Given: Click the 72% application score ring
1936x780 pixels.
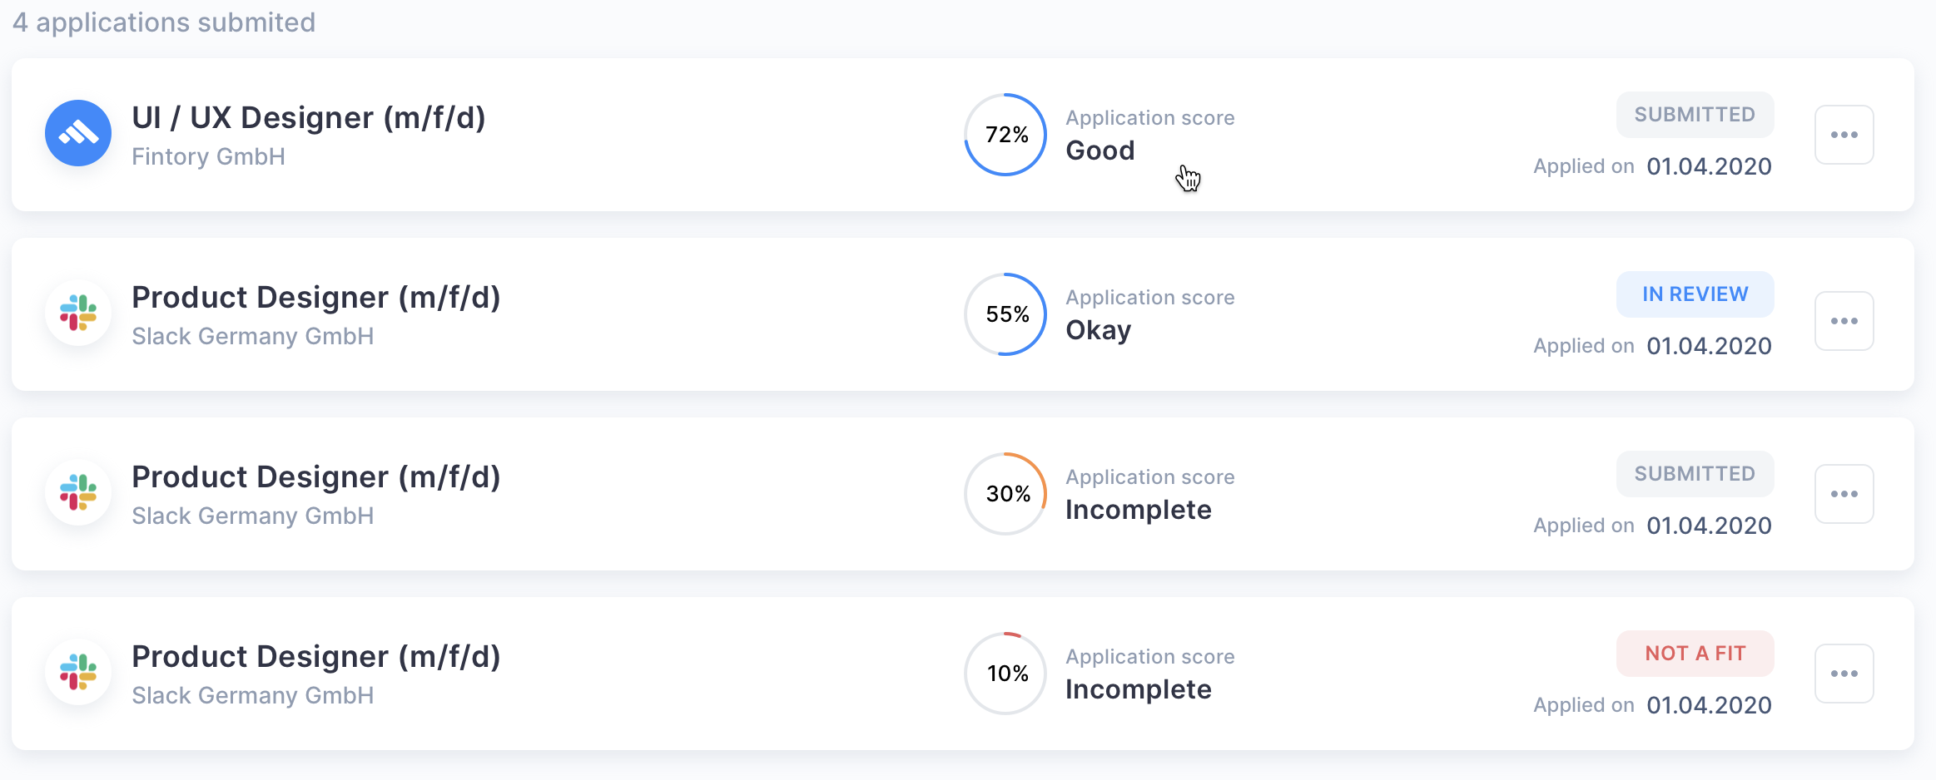Looking at the screenshot, I should pyautogui.click(x=1005, y=135).
